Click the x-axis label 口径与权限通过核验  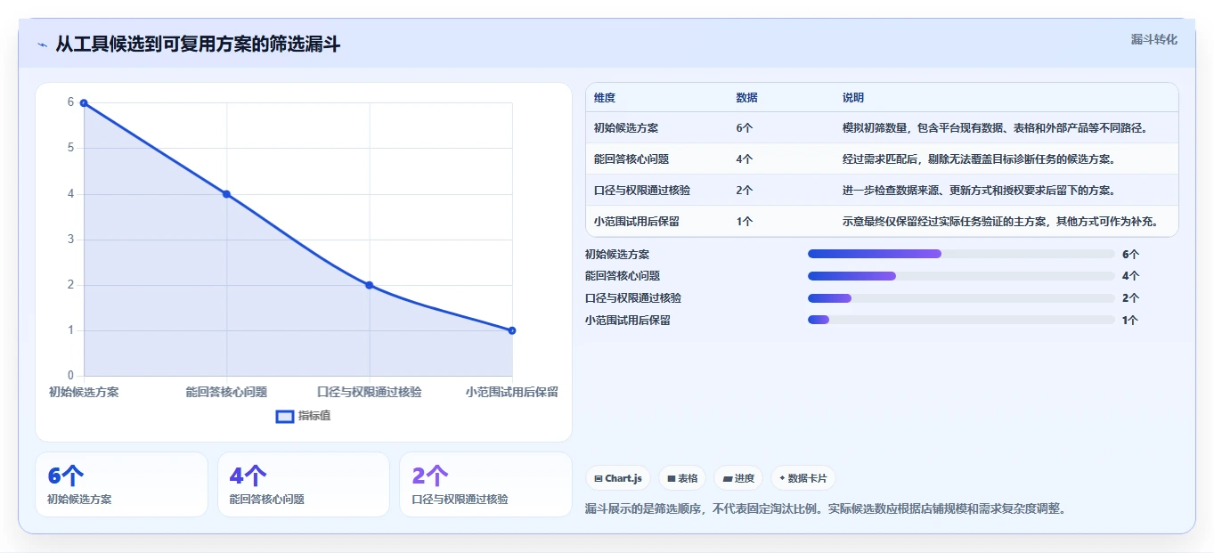370,392
